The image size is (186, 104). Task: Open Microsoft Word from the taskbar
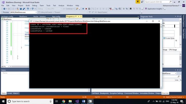84,101
